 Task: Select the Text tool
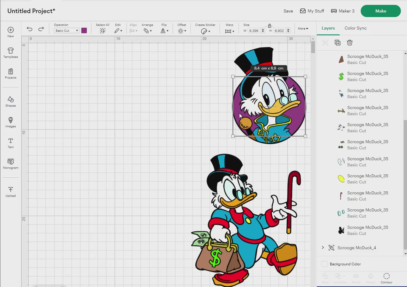[x=11, y=143]
